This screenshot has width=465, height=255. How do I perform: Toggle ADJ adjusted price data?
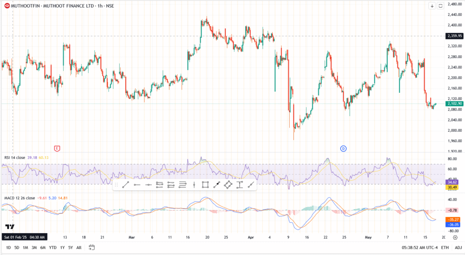[x=458, y=247]
